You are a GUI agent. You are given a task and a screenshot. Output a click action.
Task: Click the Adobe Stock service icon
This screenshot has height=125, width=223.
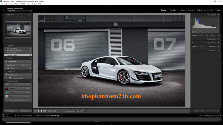(6, 88)
